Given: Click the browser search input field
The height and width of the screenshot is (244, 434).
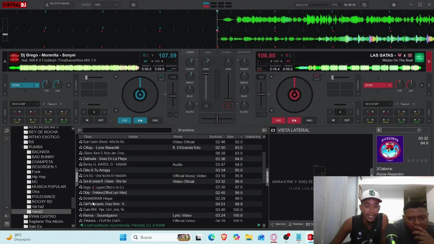Looking at the screenshot, I should point(127,130).
